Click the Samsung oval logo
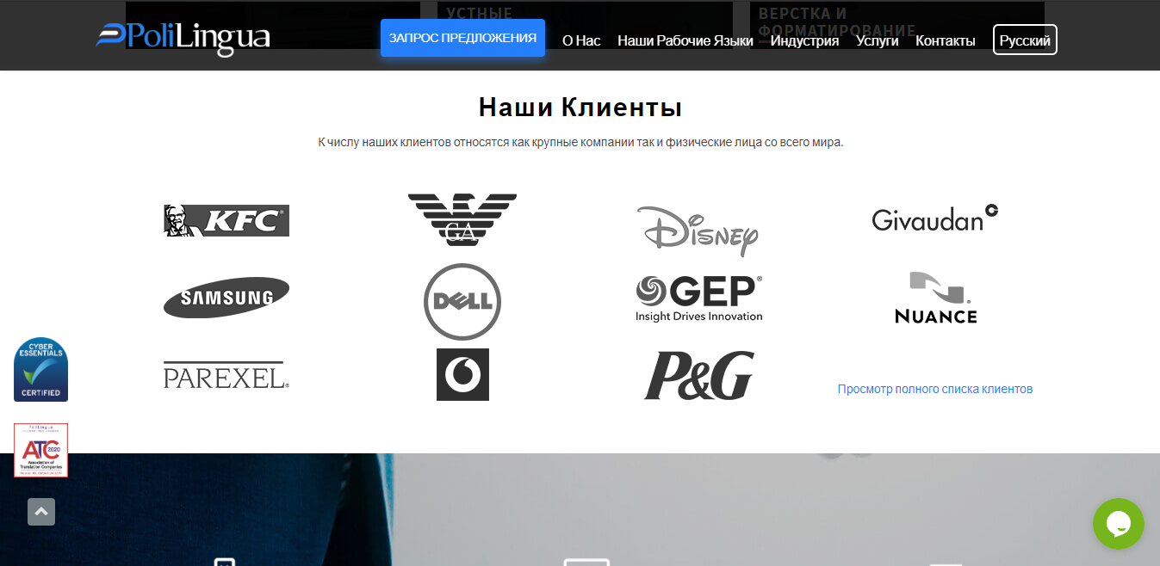 coord(226,298)
